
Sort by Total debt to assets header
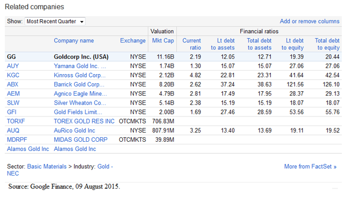259,44
